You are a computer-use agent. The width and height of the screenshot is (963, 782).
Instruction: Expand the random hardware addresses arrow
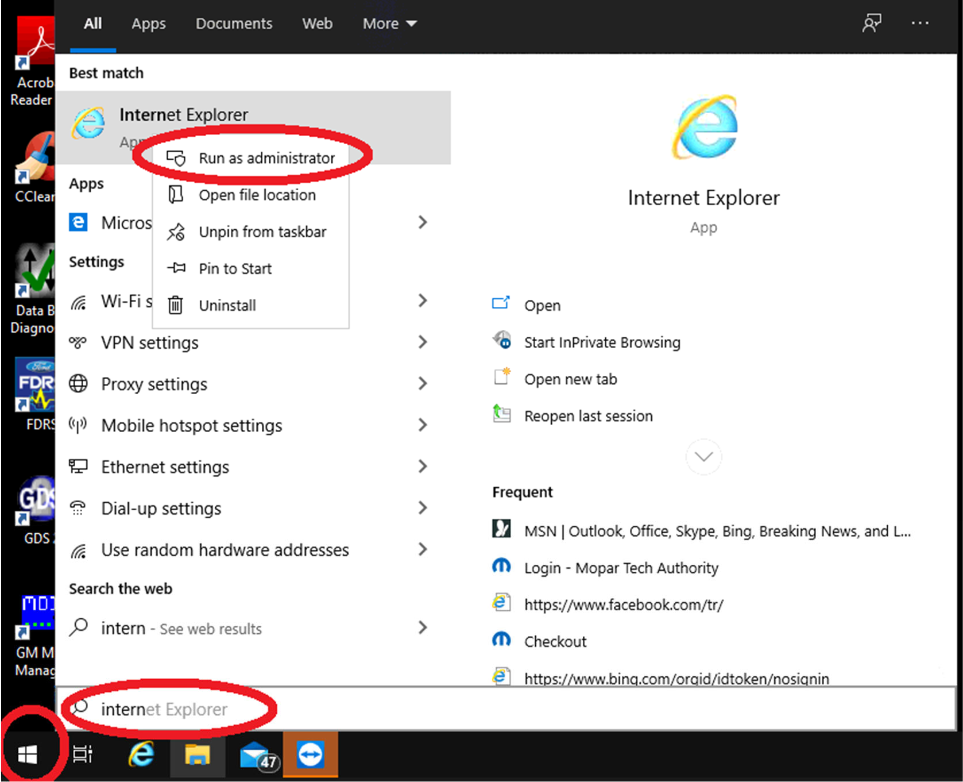coord(423,549)
